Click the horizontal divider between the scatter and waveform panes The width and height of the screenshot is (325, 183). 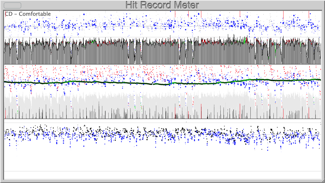coord(136,37)
